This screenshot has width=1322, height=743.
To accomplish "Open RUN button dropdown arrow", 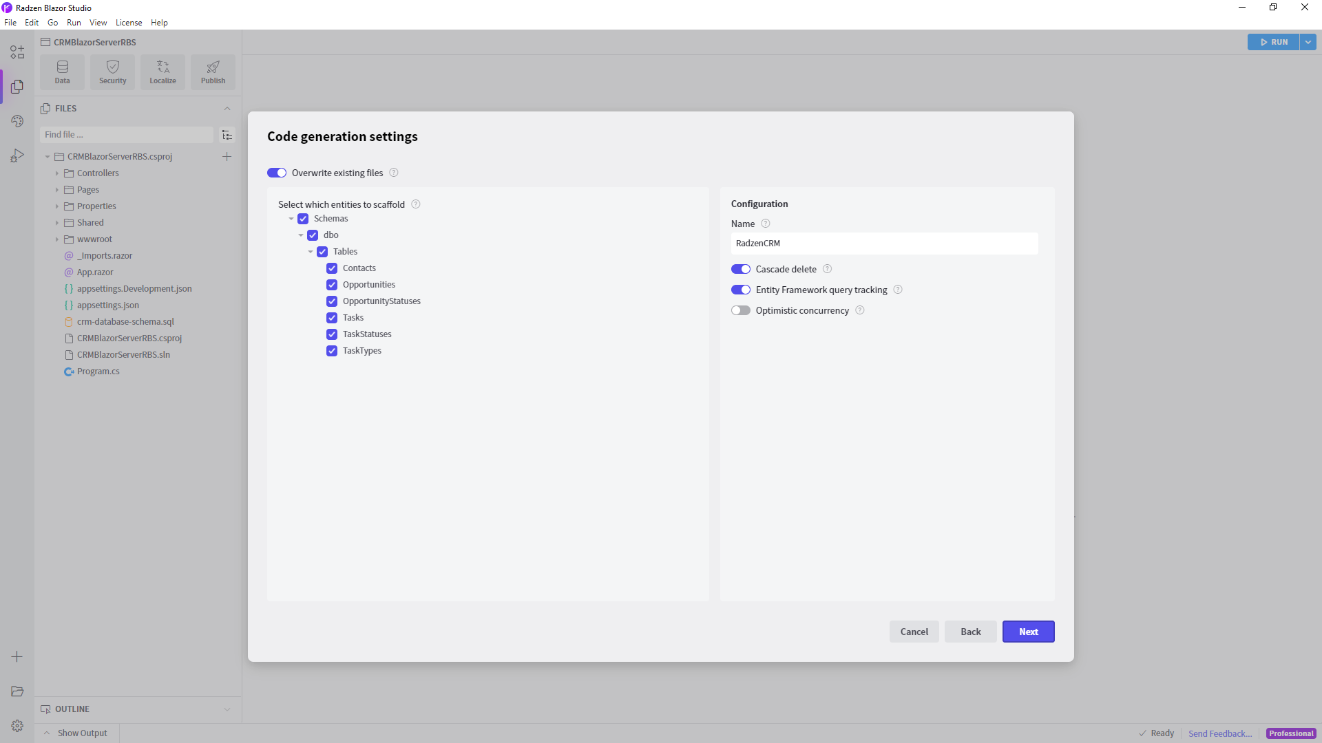I will 1308,42.
